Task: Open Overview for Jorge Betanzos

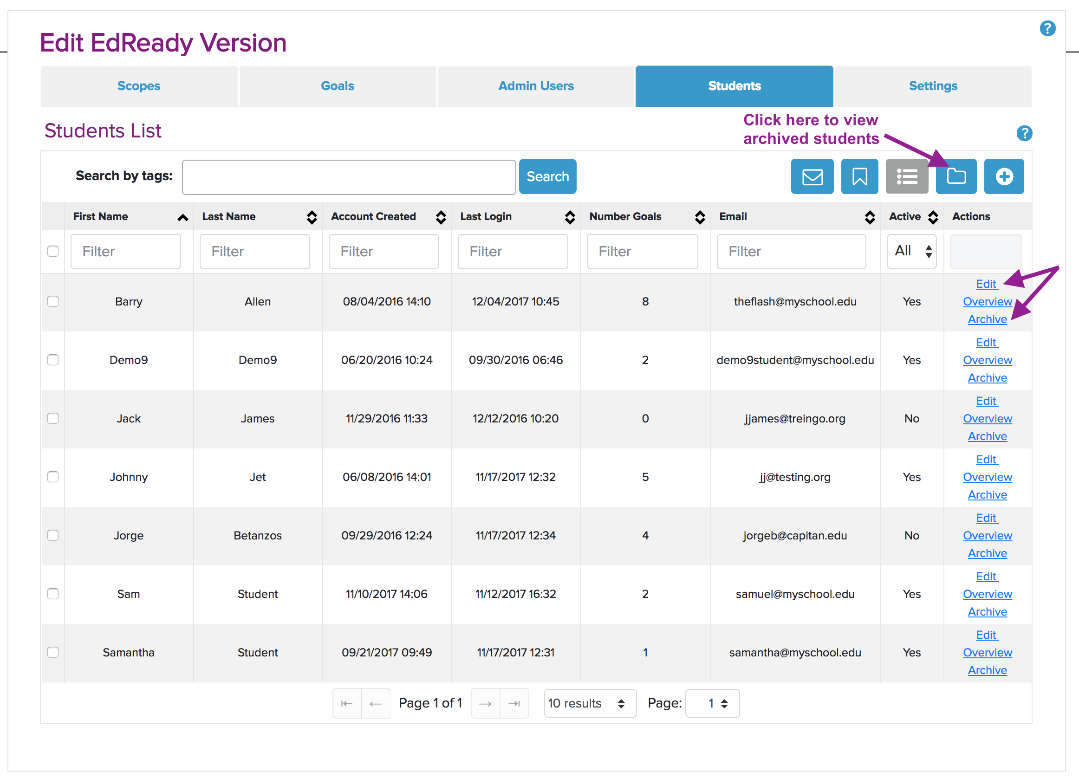Action: coord(988,535)
